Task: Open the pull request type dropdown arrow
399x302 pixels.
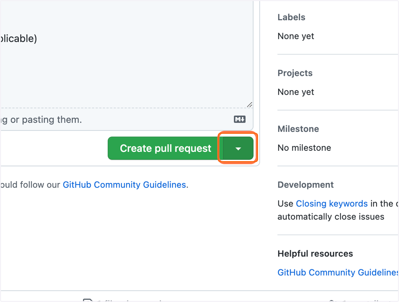Action: click(x=238, y=149)
